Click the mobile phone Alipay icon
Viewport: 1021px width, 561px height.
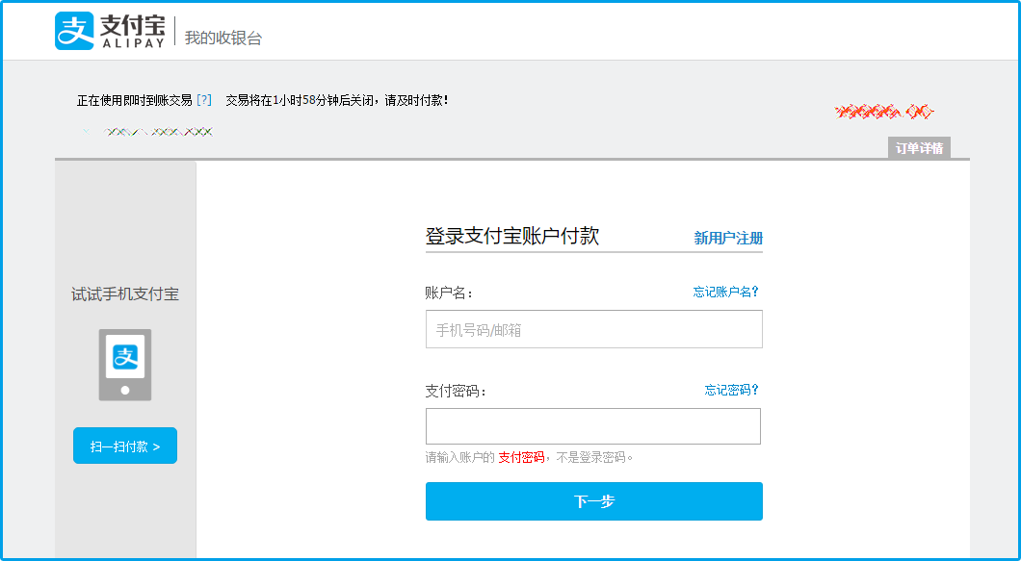[x=125, y=364]
